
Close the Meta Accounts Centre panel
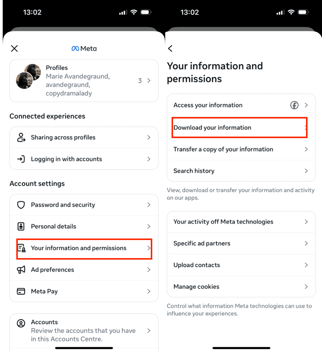(14, 48)
